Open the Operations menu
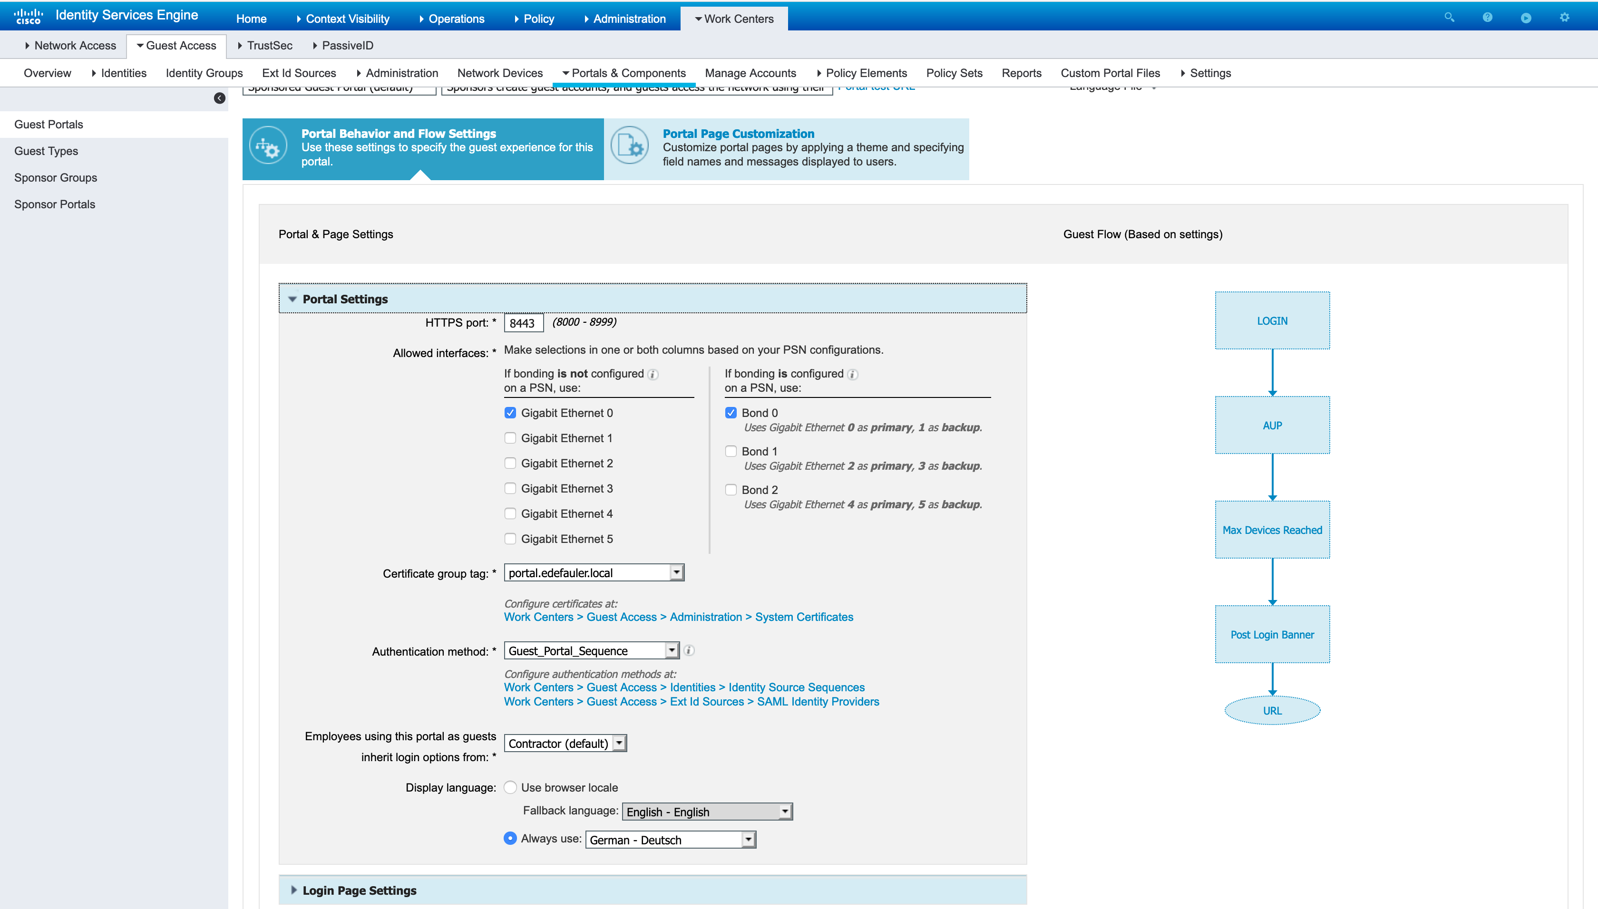This screenshot has height=909, width=1598. 451,19
